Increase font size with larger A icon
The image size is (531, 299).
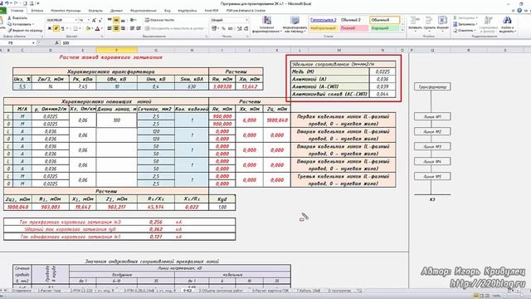point(94,20)
